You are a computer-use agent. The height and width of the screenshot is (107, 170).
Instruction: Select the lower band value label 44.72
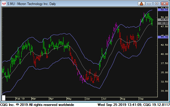point(163,37)
